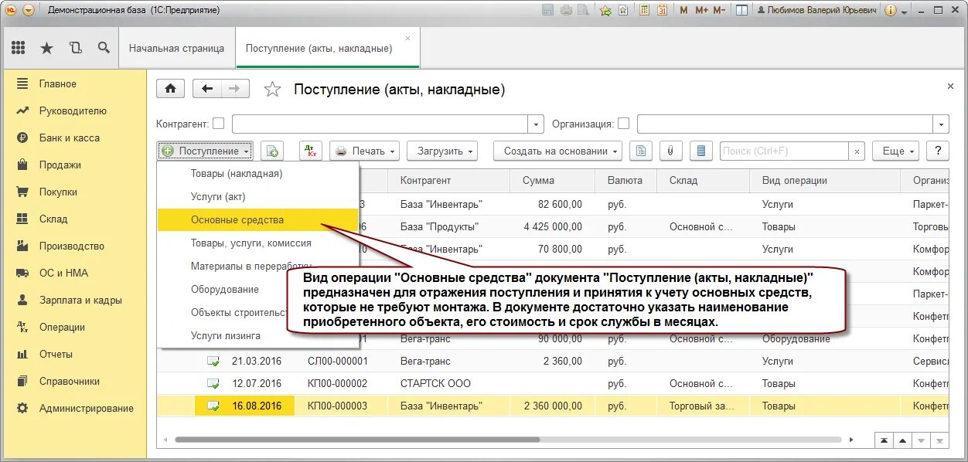Click the ? help button
This screenshot has width=968, height=462.
938,151
